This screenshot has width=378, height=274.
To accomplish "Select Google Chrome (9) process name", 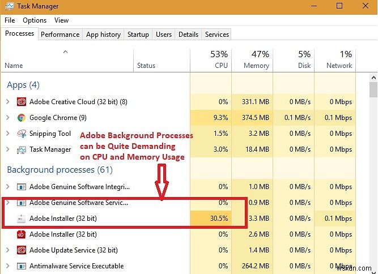I will (58, 118).
